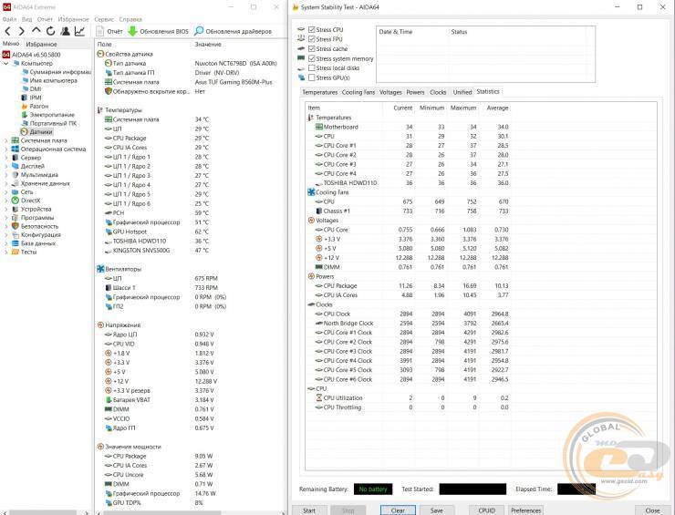Click the Безопасность shield icon
This screenshot has width=675, height=515.
click(16, 226)
